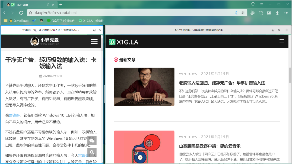Open the 公众号下1个好软件 bookmark
This screenshot has height=164, width=292.
pos(61,21)
